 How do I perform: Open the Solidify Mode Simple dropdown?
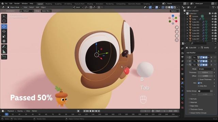pos(205,69)
